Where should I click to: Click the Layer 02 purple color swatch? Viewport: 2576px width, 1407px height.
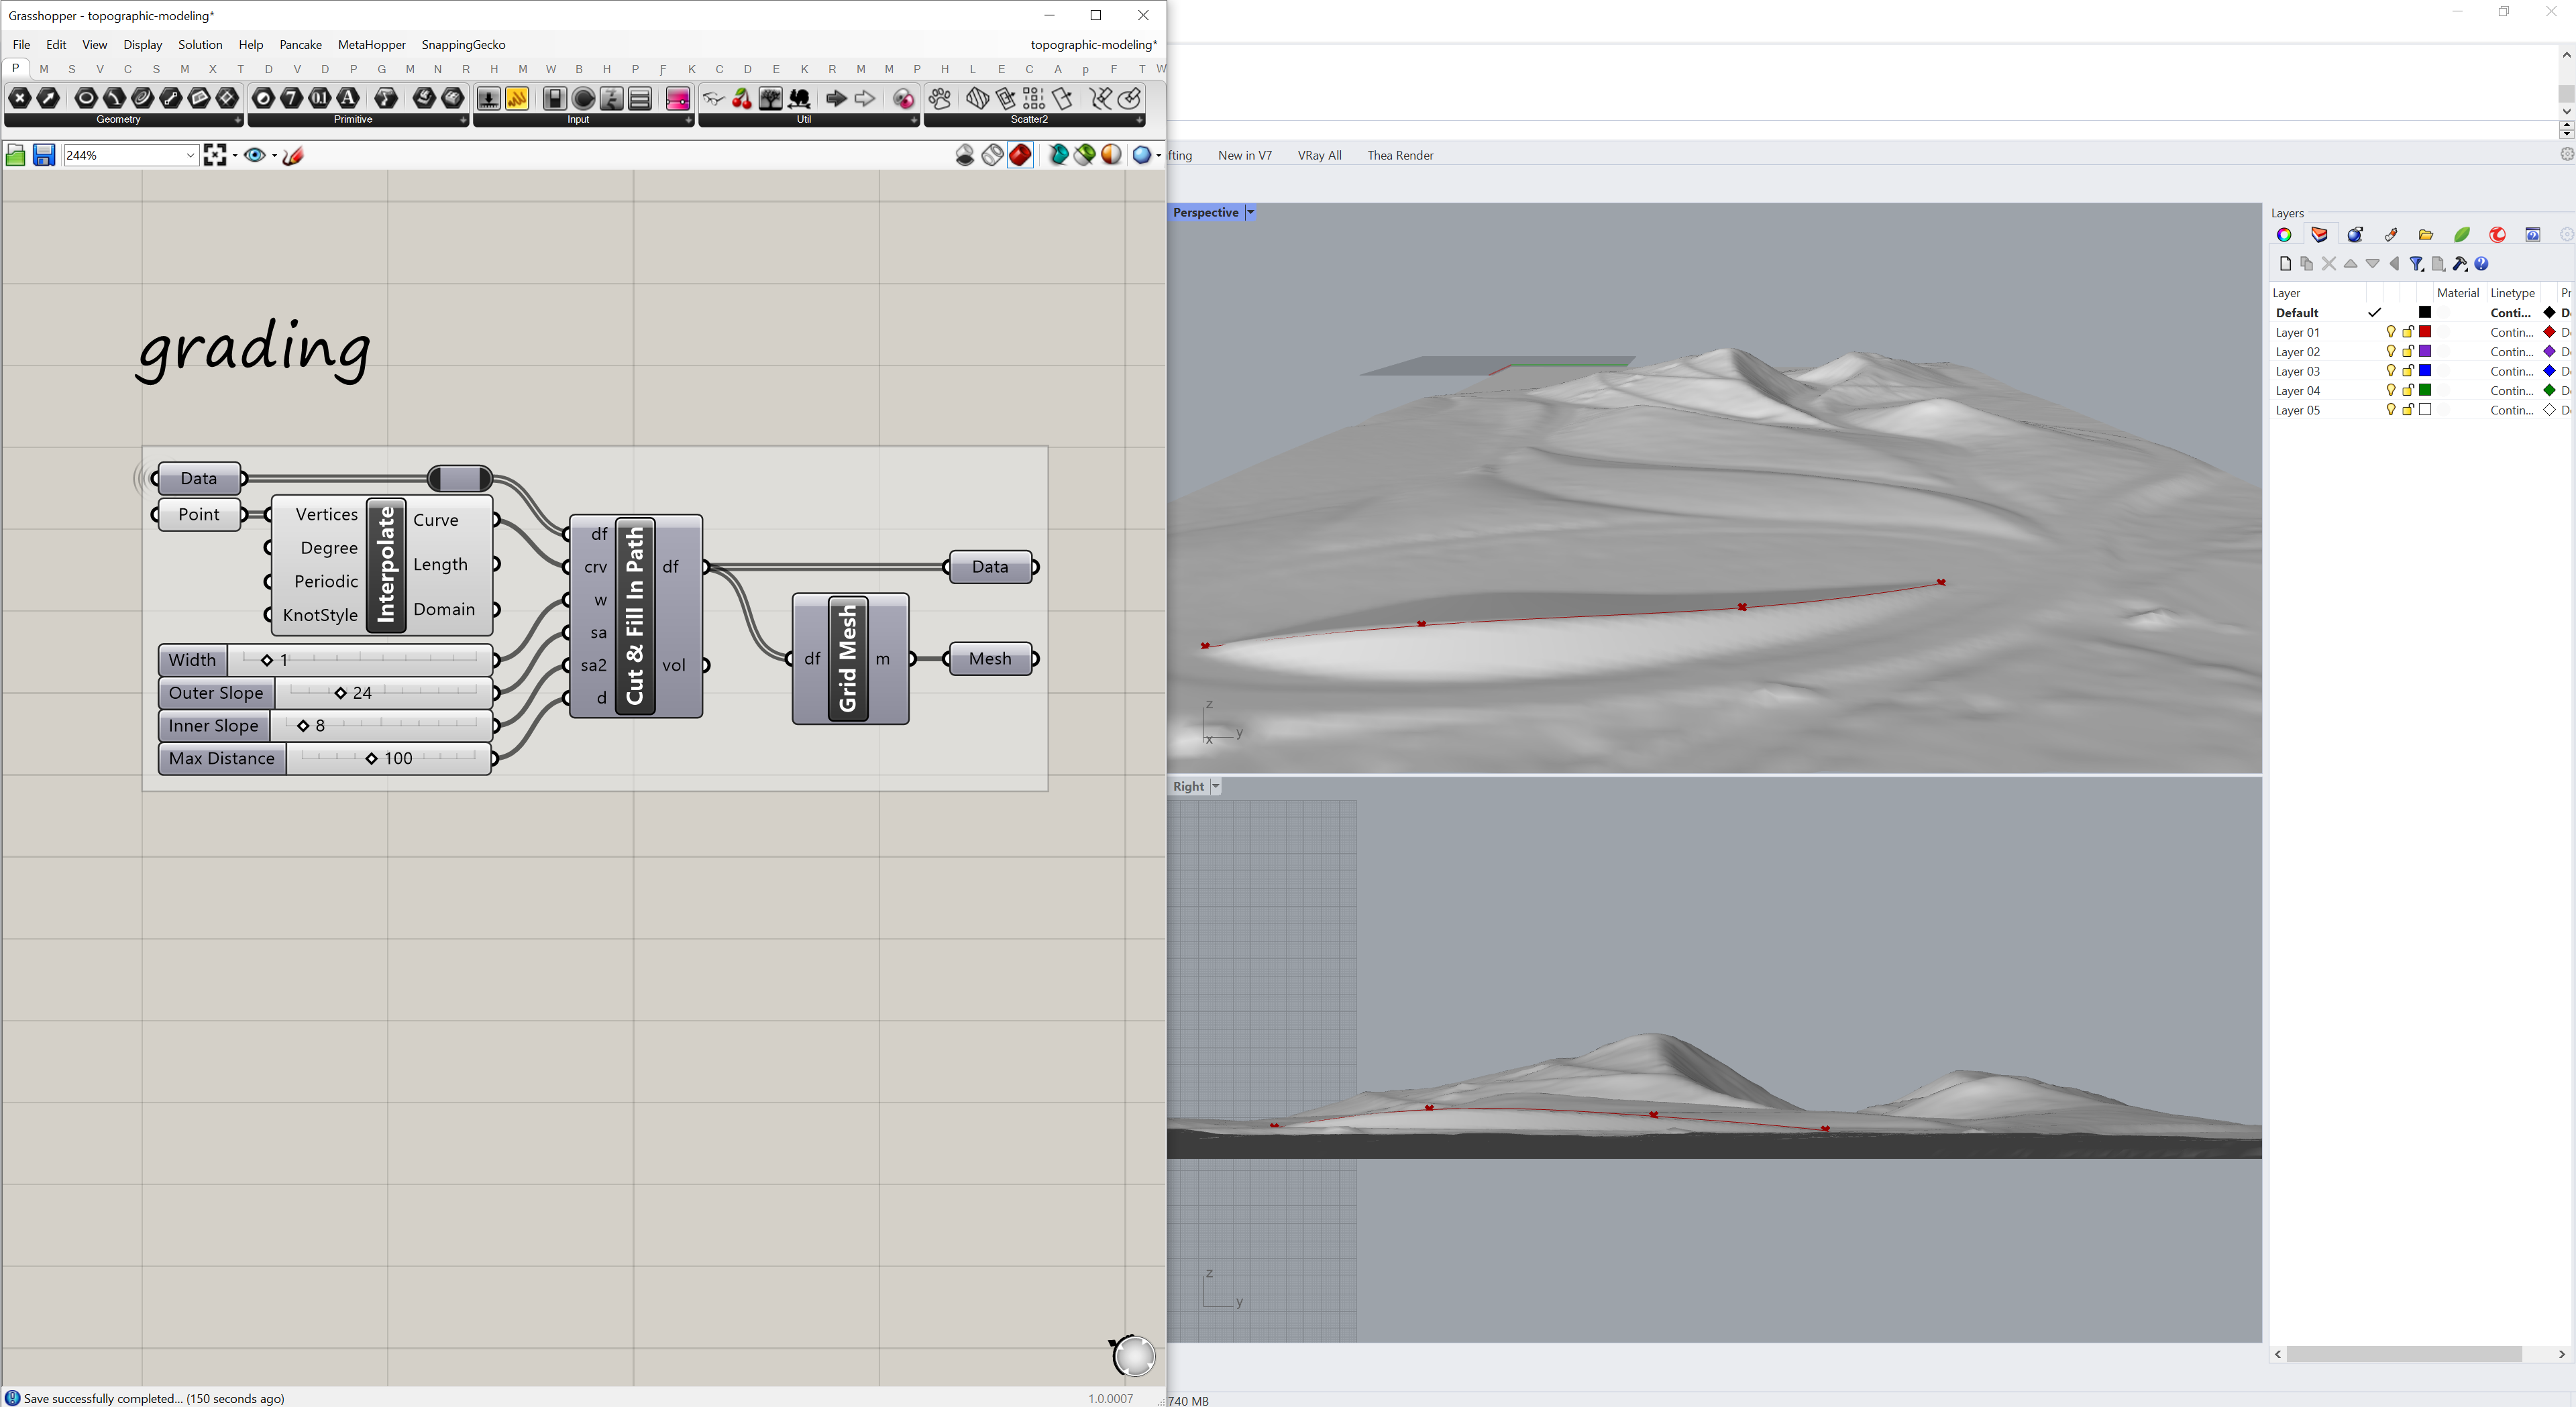2425,351
